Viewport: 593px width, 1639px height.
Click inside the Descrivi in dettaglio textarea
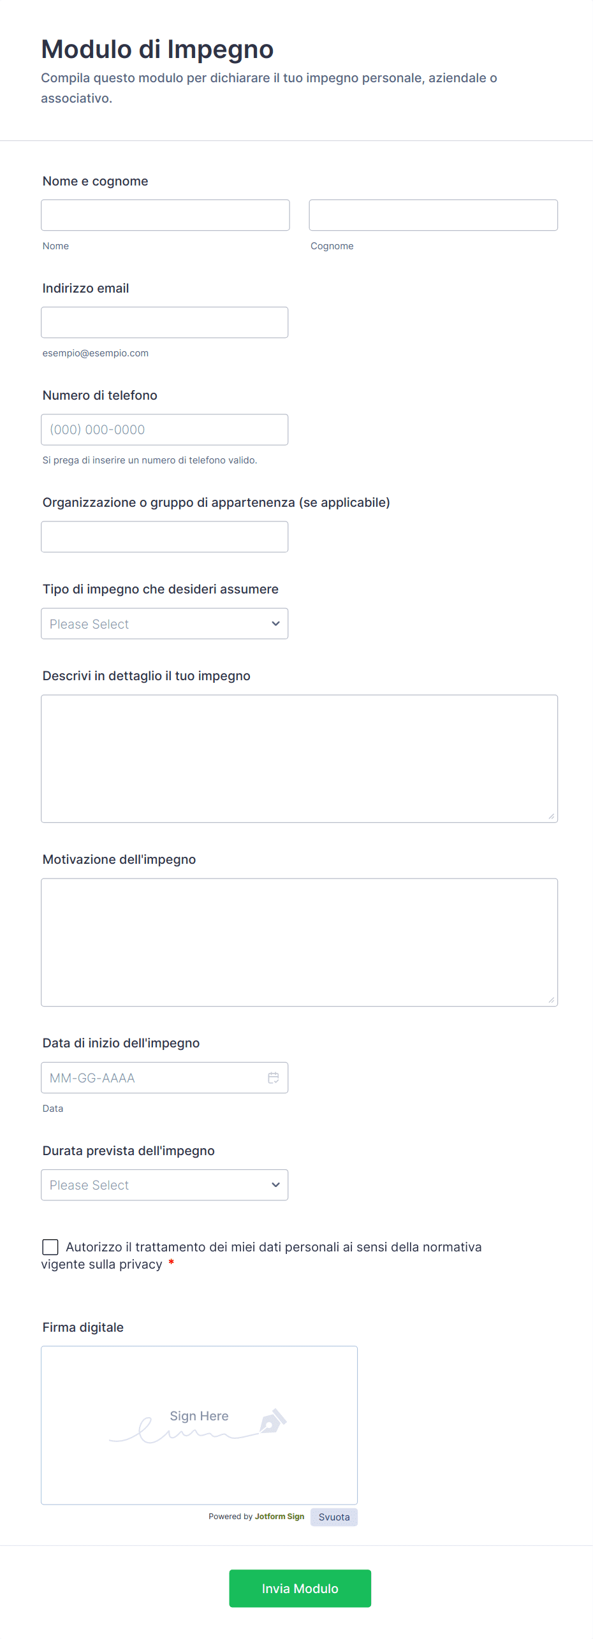pos(299,758)
